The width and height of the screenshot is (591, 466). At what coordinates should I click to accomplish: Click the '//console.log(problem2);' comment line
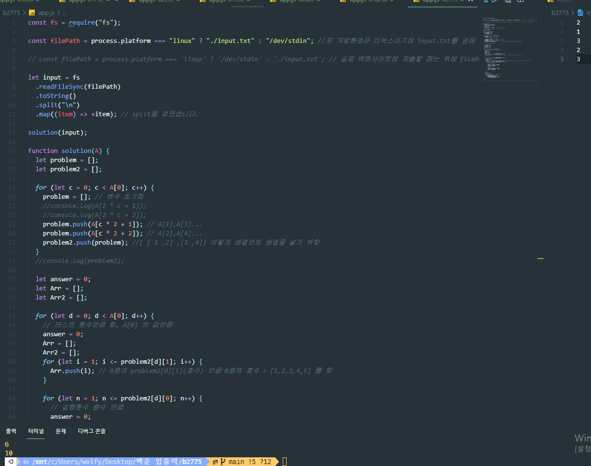[80, 260]
